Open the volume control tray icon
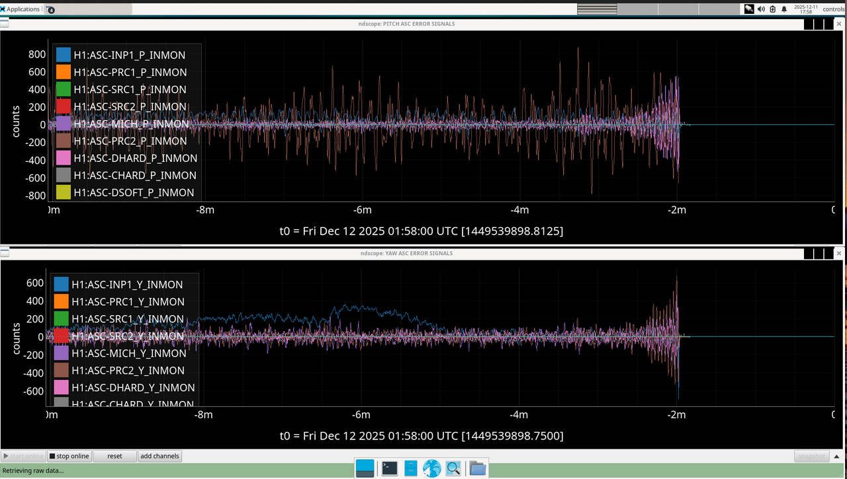The height and width of the screenshot is (479, 847). click(761, 9)
